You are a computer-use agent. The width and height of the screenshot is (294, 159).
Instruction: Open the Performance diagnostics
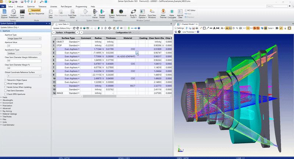(121, 13)
